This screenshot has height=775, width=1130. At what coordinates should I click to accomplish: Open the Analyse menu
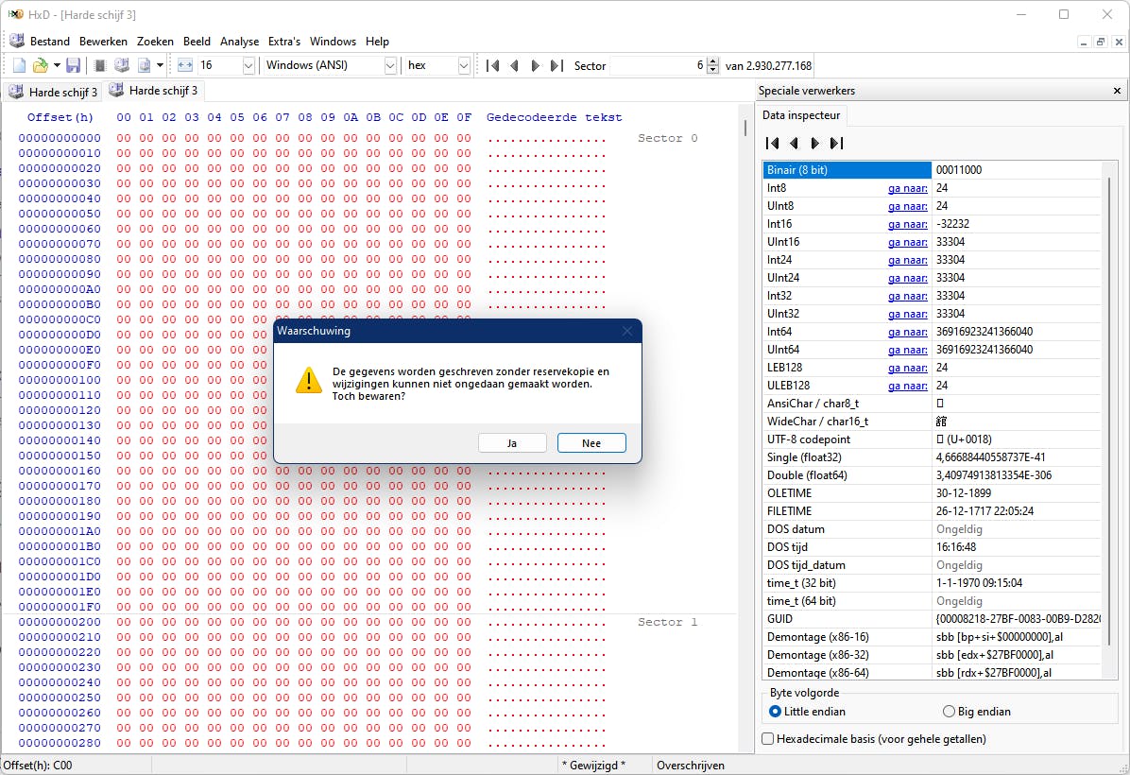click(x=239, y=41)
